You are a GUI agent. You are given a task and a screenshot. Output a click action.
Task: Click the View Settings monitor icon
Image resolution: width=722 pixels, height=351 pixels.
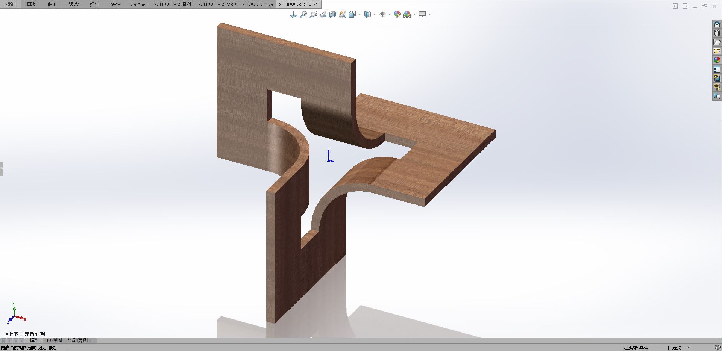pos(422,14)
